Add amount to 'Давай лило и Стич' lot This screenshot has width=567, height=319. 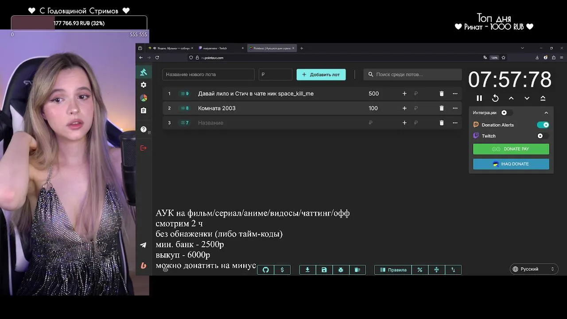(x=404, y=93)
